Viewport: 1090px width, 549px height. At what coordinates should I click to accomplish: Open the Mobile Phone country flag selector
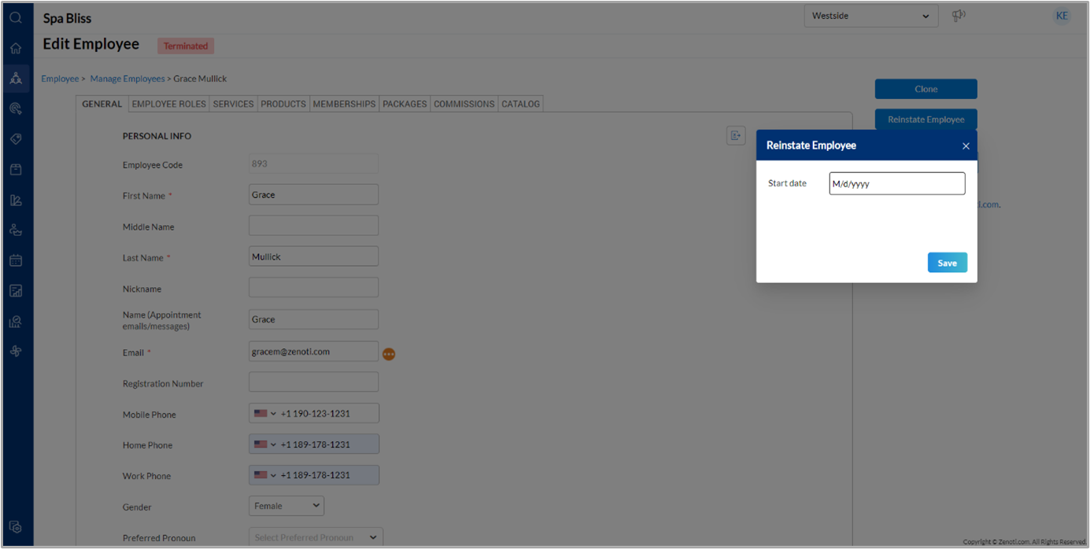(265, 413)
